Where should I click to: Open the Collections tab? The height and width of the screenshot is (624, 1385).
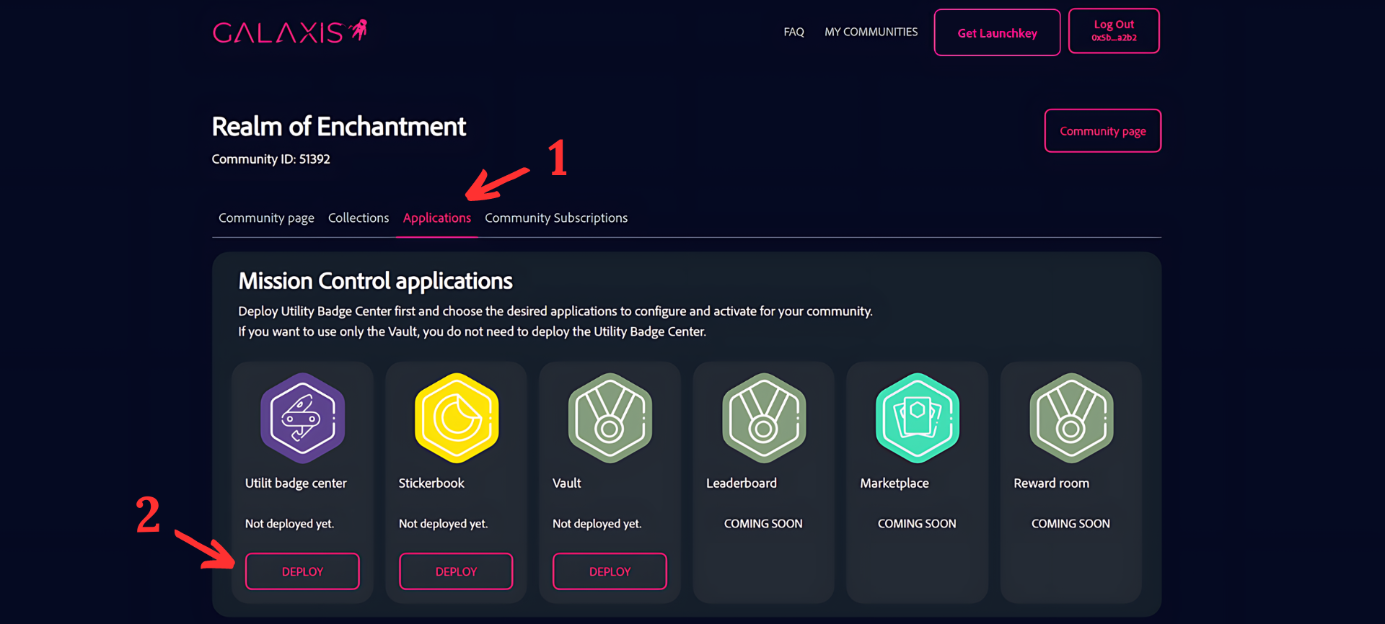pos(359,218)
